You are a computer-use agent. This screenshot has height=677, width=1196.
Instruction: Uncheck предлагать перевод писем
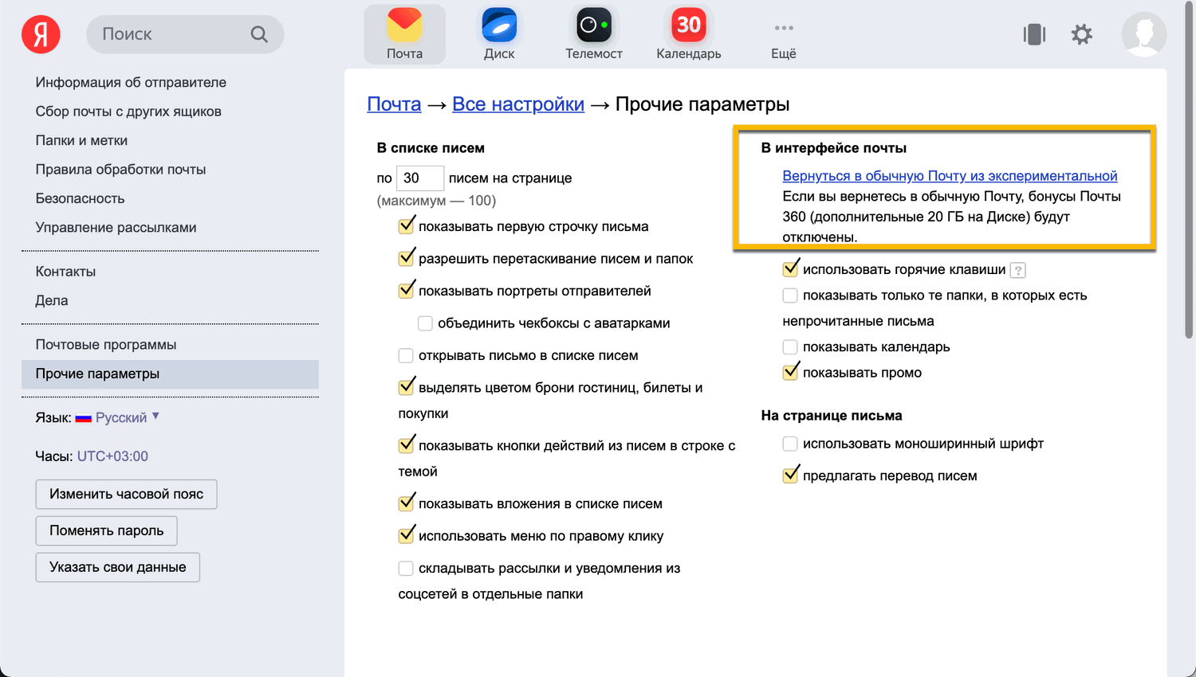pyautogui.click(x=791, y=475)
